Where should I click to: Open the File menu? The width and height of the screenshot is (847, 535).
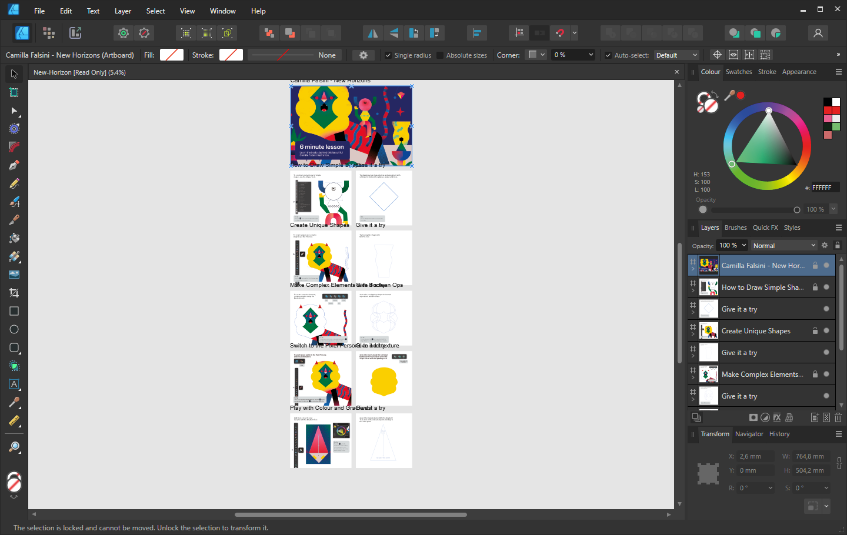tap(39, 11)
